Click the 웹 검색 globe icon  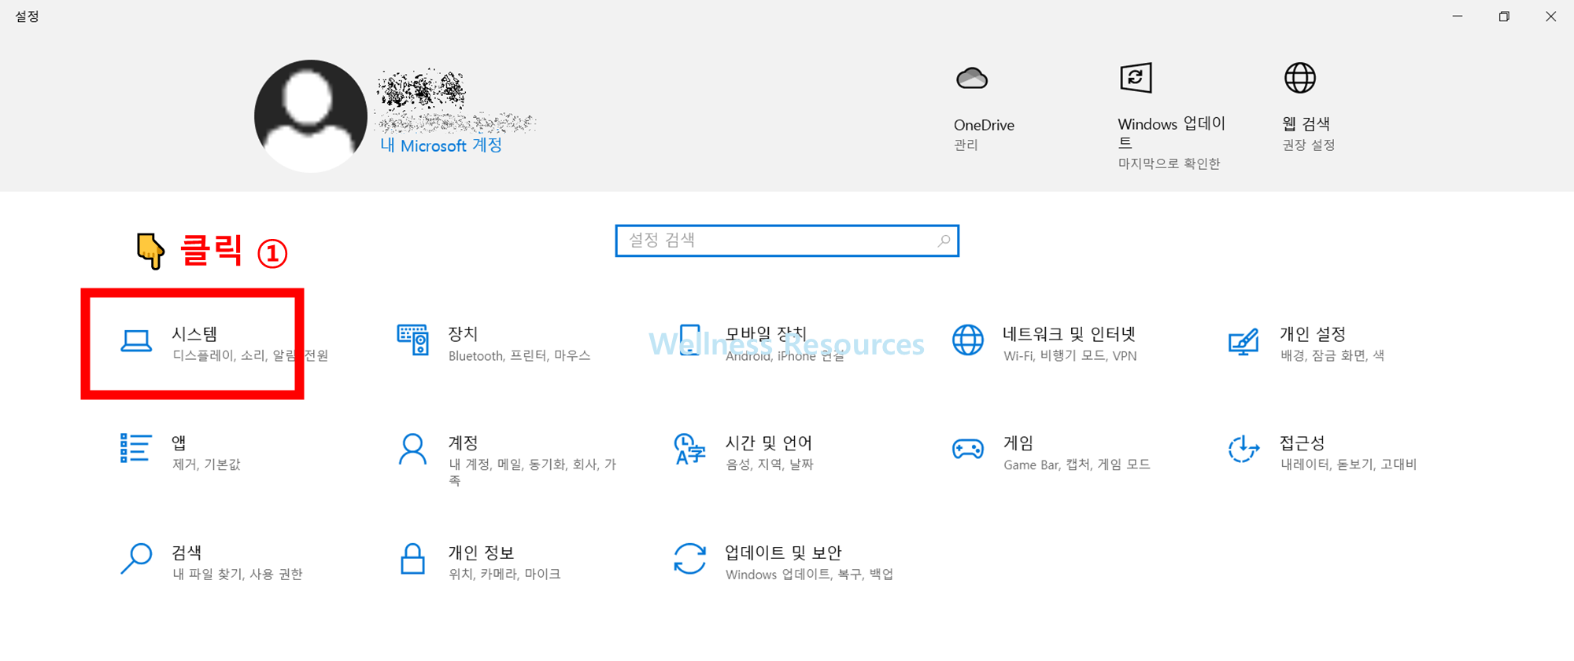tap(1300, 78)
